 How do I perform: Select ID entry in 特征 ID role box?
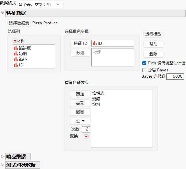pyautogui.click(x=113, y=43)
